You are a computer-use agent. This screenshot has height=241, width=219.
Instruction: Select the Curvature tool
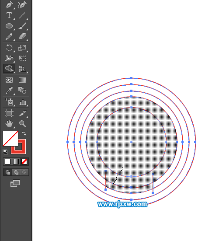pyautogui.click(x=22, y=5)
